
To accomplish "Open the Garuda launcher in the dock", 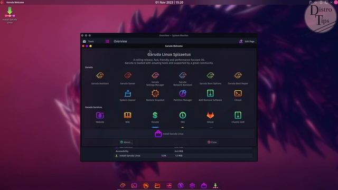I will (123, 185).
